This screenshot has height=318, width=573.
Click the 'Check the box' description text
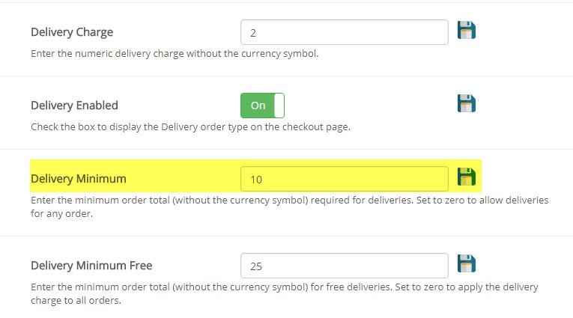(x=190, y=126)
